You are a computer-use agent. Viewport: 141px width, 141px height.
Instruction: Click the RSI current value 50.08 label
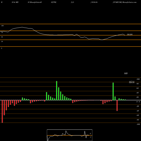[x=130, y=34]
